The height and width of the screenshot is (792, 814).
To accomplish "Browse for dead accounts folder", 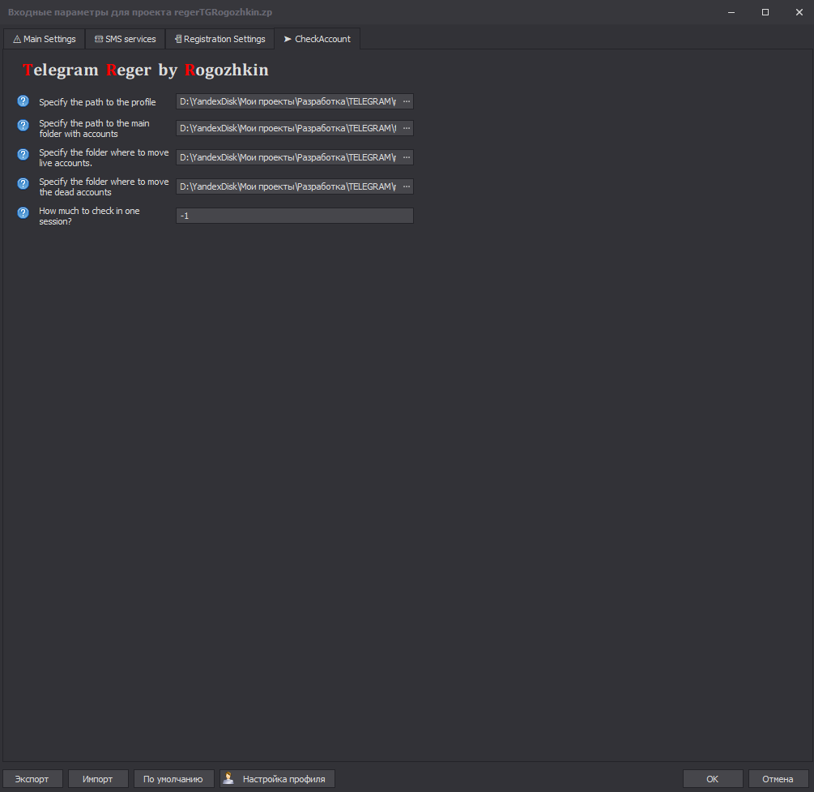I will (x=407, y=186).
